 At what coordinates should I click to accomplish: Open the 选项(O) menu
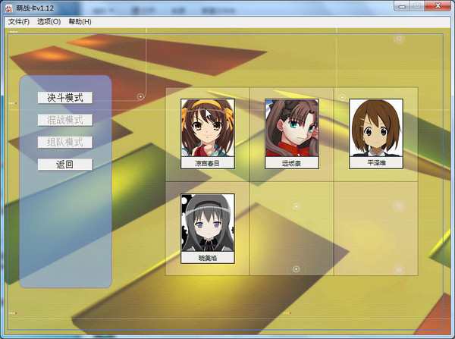(x=49, y=22)
